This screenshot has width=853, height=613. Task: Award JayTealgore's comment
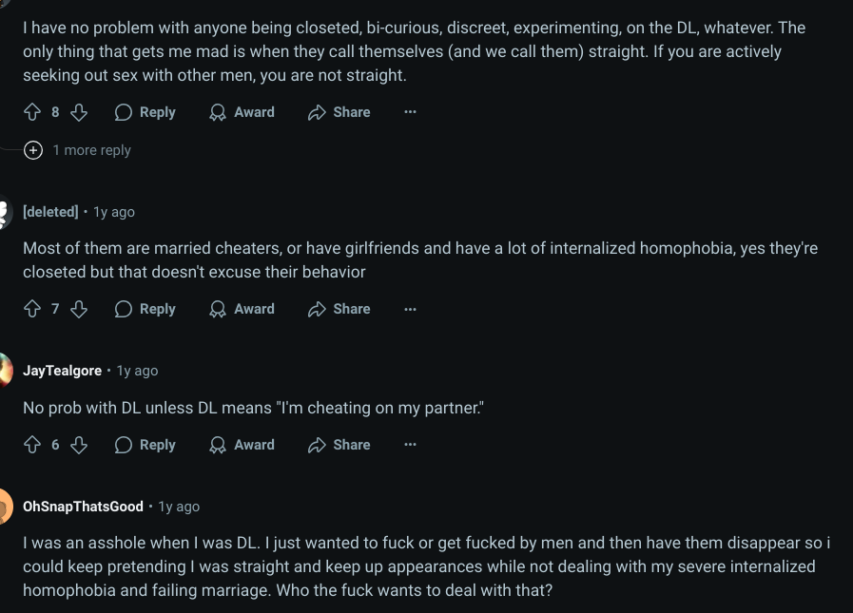242,445
